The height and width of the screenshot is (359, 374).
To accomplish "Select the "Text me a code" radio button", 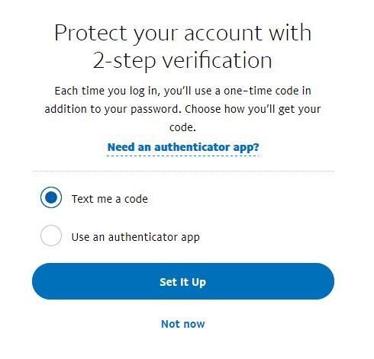I will coord(51,197).
